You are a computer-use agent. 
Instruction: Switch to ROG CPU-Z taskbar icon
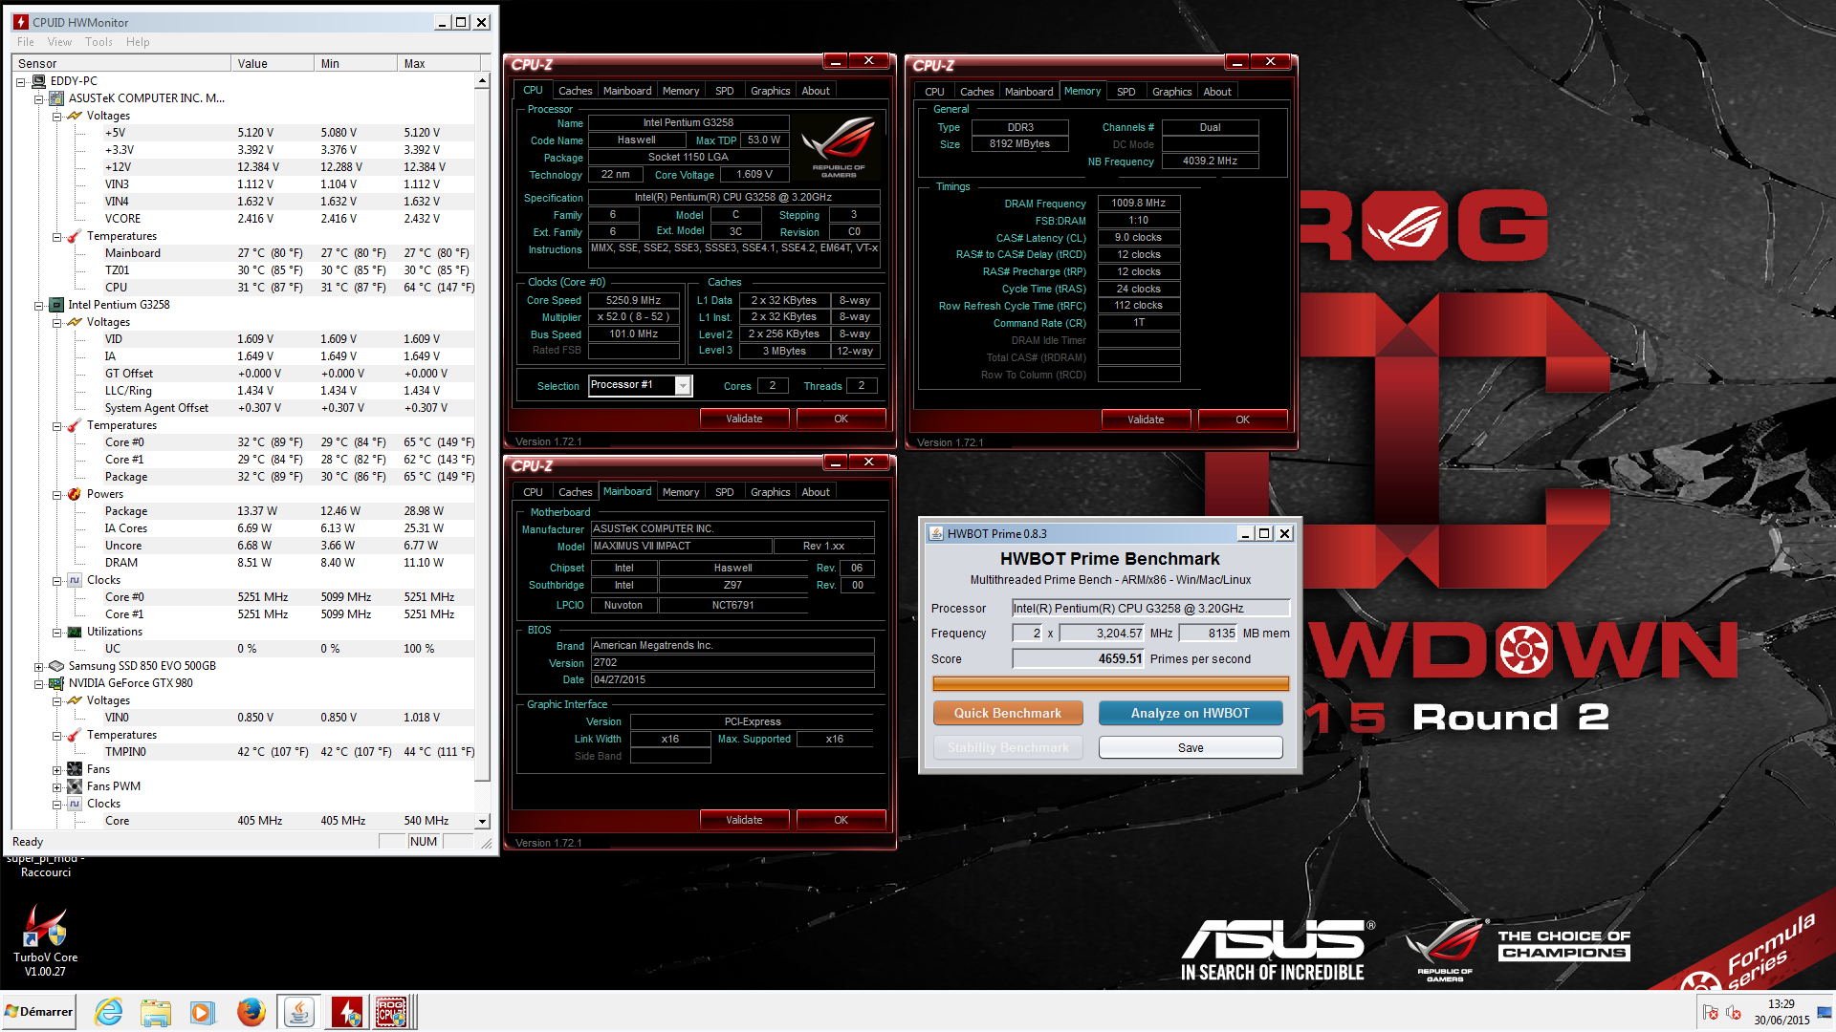(391, 1012)
